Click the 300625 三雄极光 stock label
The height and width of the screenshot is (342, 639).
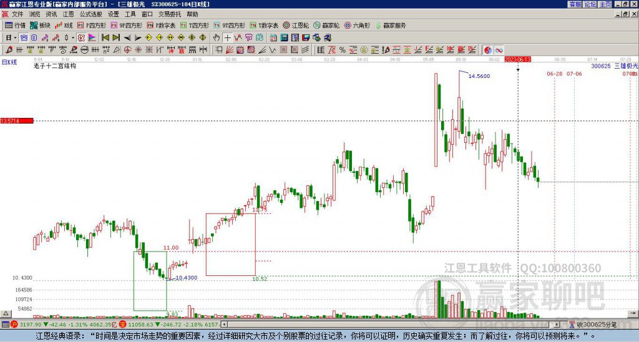click(x=615, y=66)
